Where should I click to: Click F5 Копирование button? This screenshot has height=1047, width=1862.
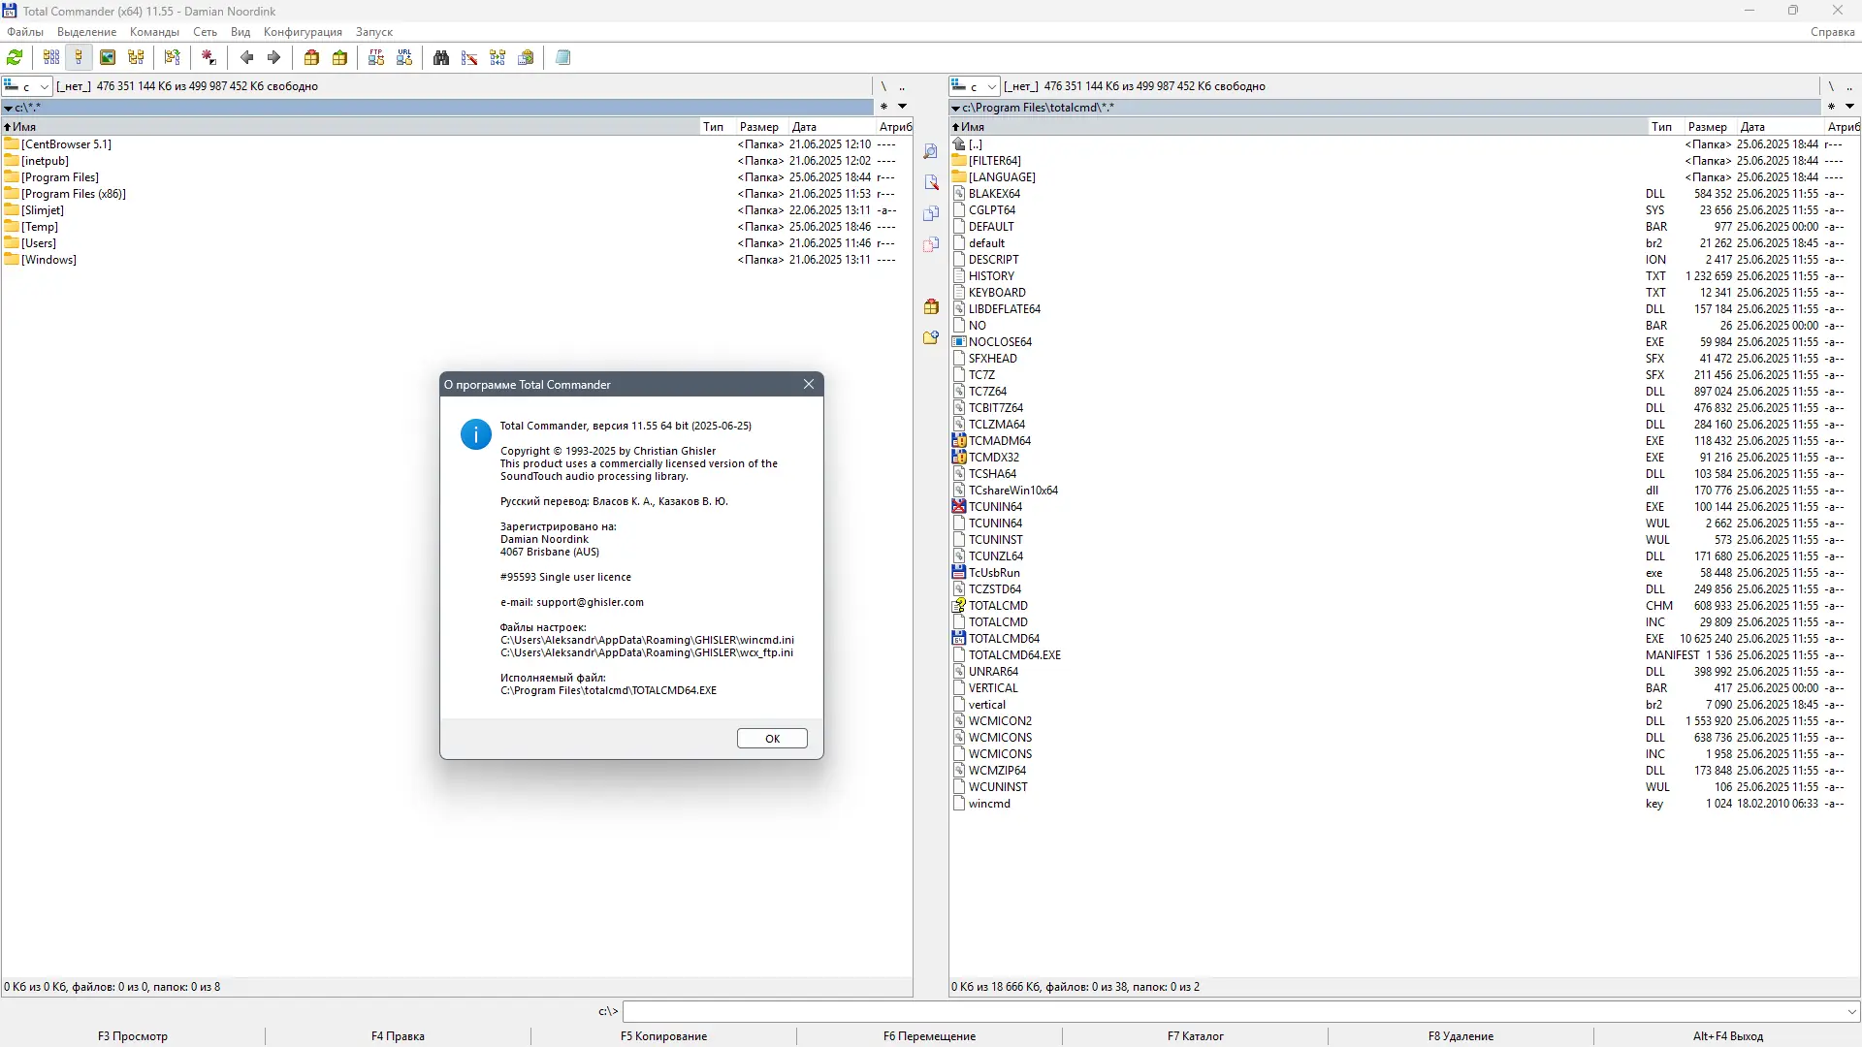pyautogui.click(x=663, y=1035)
